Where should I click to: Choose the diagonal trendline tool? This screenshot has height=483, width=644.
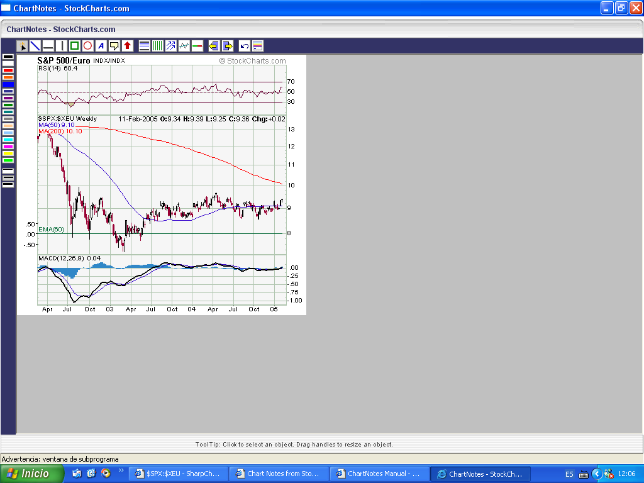35,46
